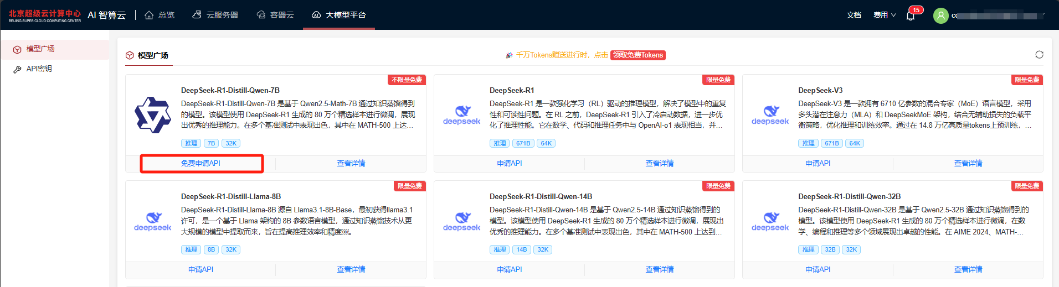Click the 限量免费 badge on DeepSeek-R1 card
Screen dimensions: 1059x287
[x=718, y=80]
